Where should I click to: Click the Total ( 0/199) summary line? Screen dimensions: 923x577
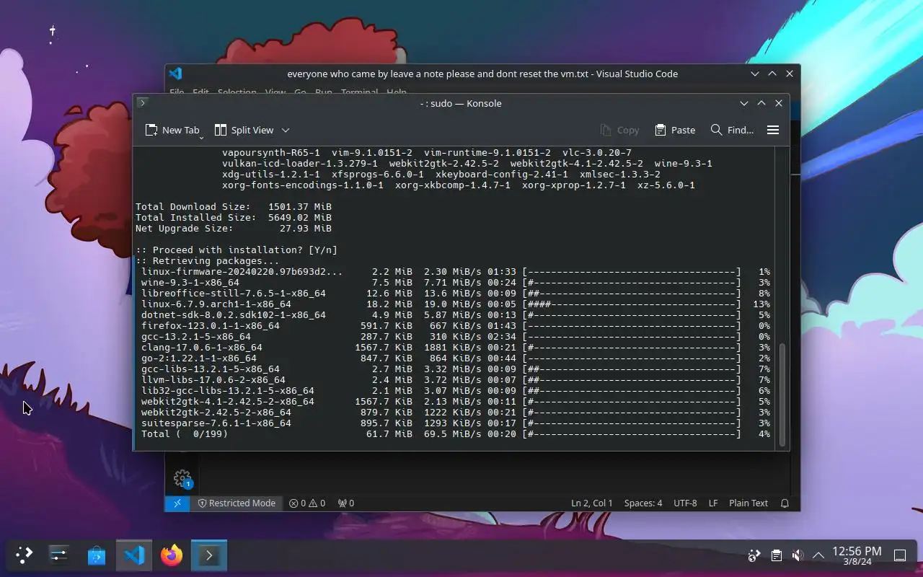click(x=456, y=434)
